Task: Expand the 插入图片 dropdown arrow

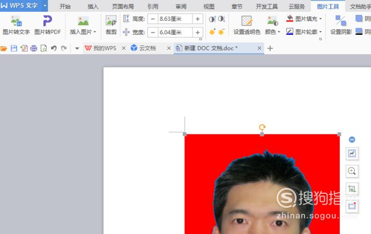Action: (95, 32)
